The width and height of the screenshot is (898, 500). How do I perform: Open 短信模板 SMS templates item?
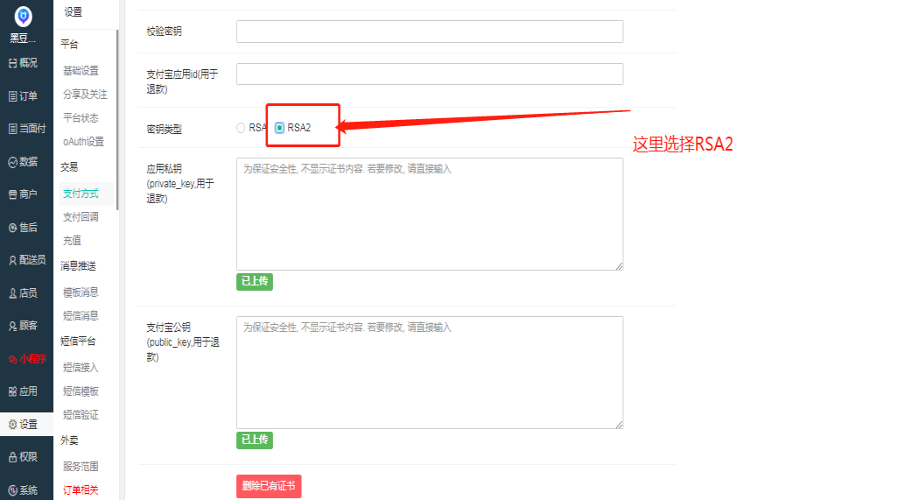tap(81, 391)
